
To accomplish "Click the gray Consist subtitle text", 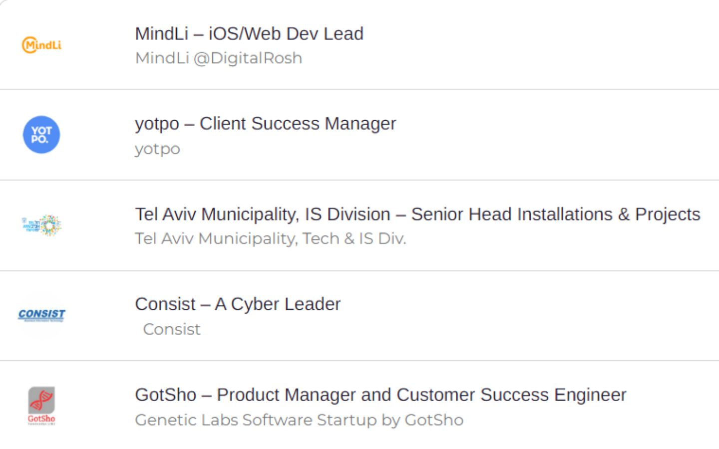I will (171, 329).
